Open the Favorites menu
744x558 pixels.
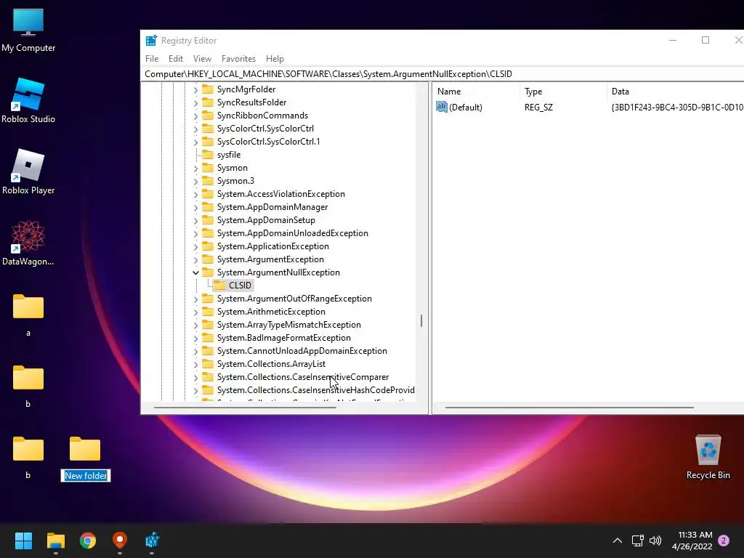[x=238, y=59]
